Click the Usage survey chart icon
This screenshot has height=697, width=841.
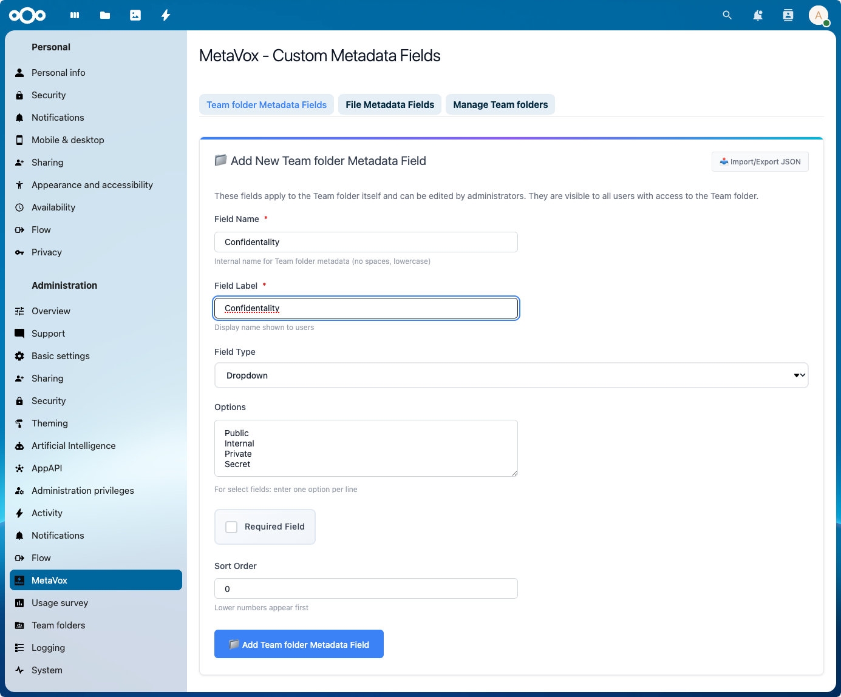pyautogui.click(x=19, y=603)
